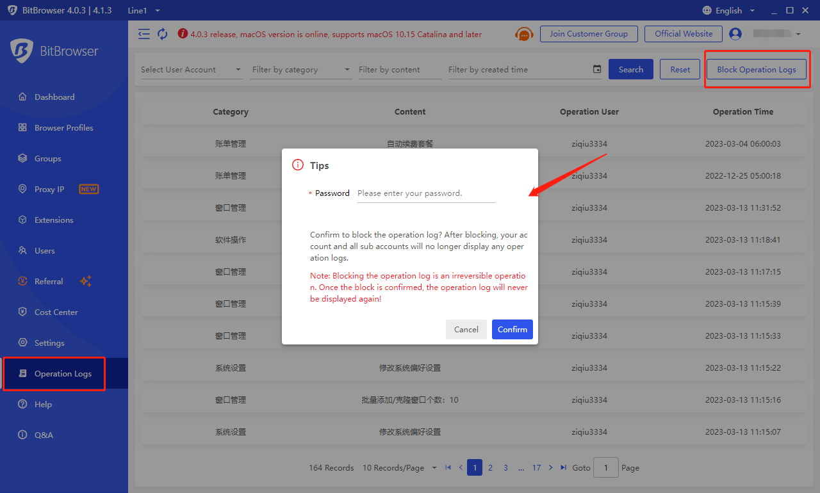Click Join Customer Group button

(589, 34)
